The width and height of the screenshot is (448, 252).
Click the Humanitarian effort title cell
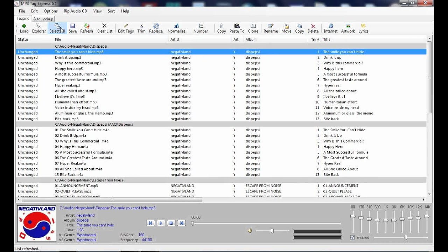coord(340,102)
